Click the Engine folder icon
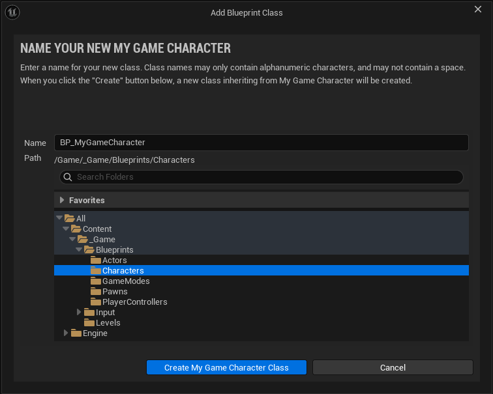The width and height of the screenshot is (493, 394). (76, 333)
